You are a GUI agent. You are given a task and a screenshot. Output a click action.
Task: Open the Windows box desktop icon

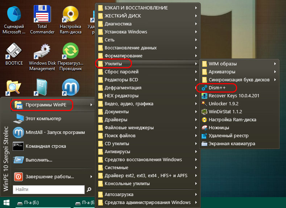click(x=42, y=87)
